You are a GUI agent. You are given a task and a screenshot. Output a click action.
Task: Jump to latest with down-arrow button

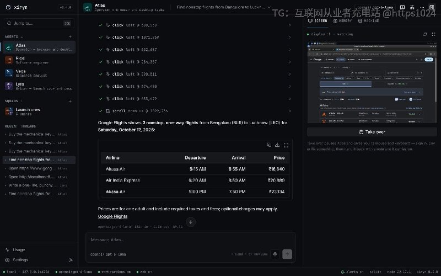(191, 222)
